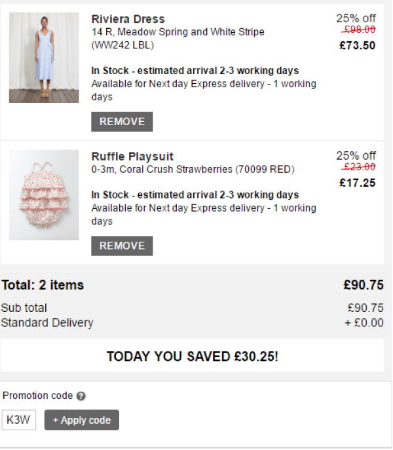Click the Riviera Dress In Stock delivery estimate
393x450 pixels.
pos(195,71)
